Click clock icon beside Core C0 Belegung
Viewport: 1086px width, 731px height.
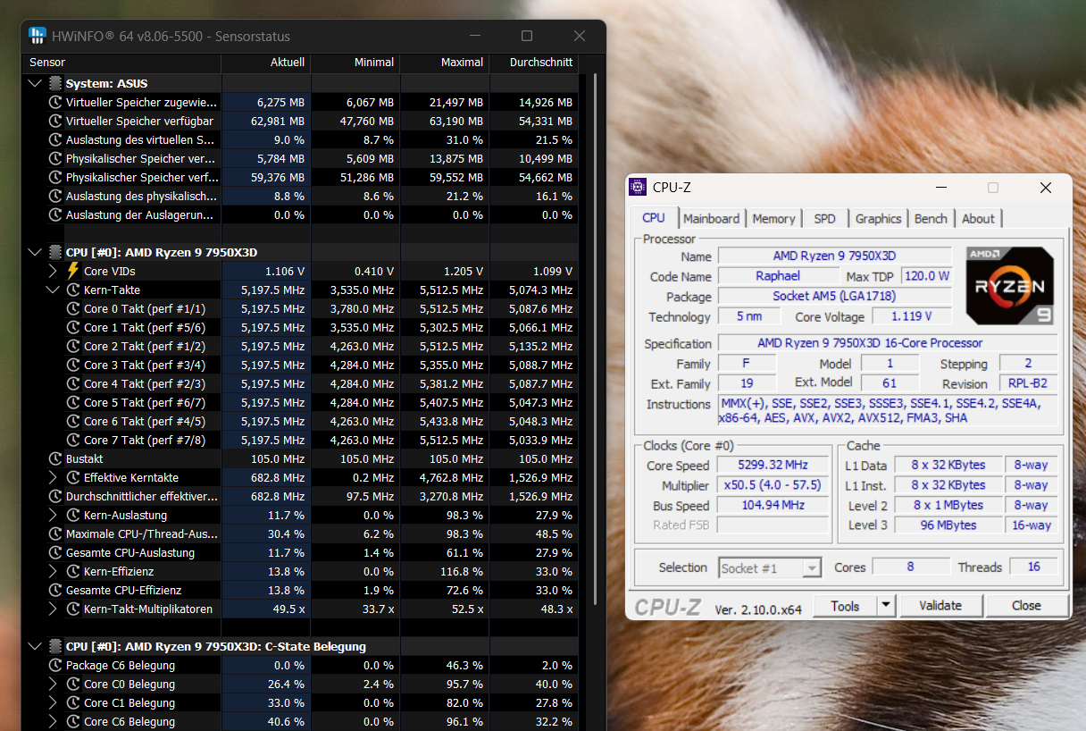click(x=74, y=684)
